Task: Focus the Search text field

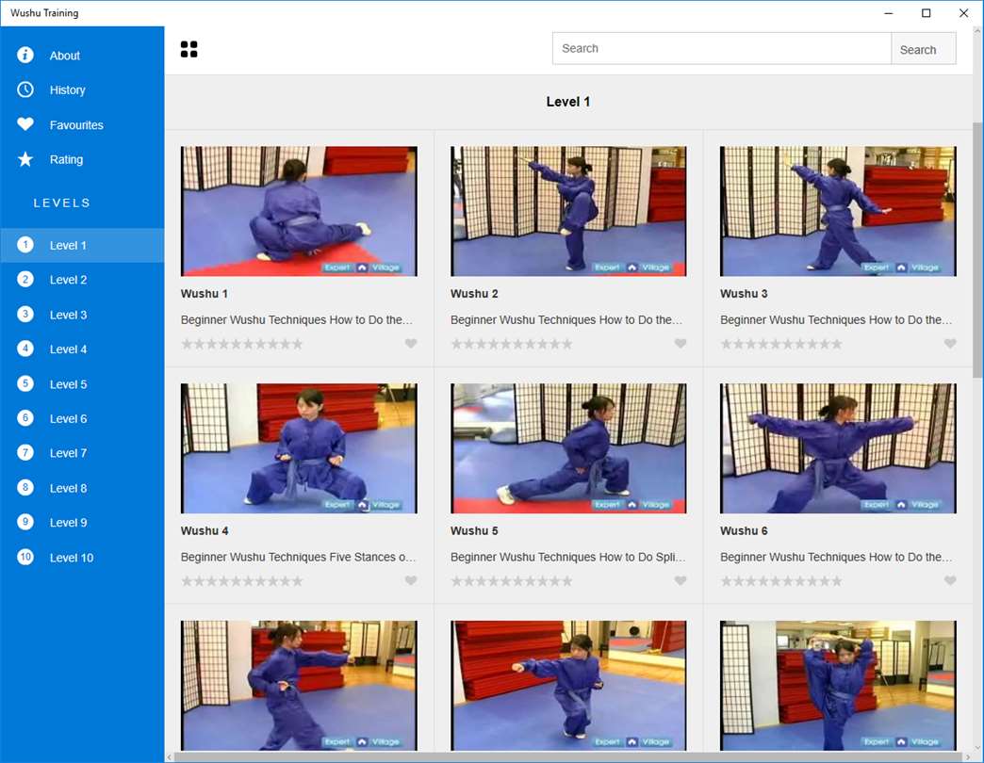Action: pyautogui.click(x=722, y=49)
